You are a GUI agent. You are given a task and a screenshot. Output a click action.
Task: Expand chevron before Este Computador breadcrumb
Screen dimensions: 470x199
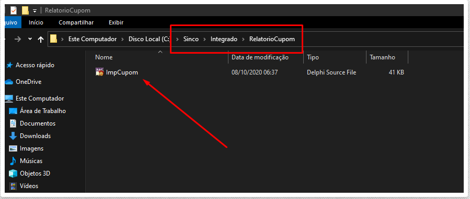click(63, 39)
